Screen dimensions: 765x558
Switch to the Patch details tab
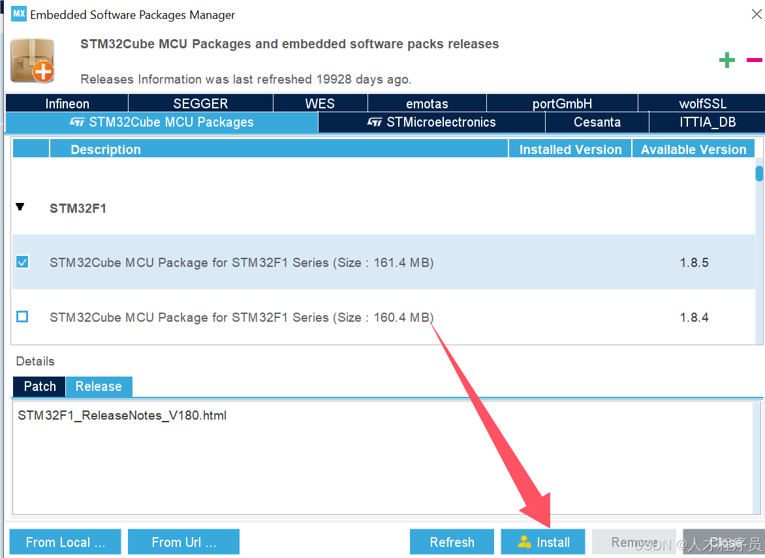(x=40, y=386)
